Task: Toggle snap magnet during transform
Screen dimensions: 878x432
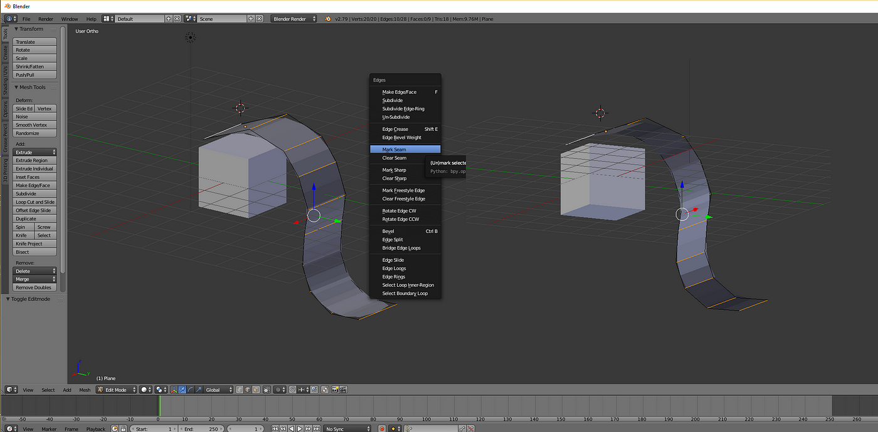Action: pos(292,389)
